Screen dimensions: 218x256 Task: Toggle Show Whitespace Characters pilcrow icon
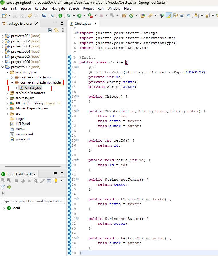[x=188, y=16]
